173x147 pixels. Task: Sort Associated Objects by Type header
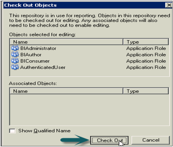pyautogui.click(x=146, y=91)
